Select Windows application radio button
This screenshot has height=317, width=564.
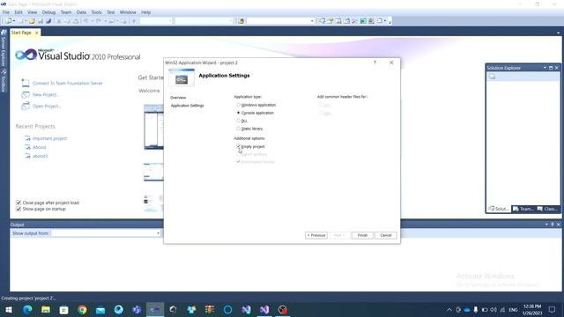(238, 105)
